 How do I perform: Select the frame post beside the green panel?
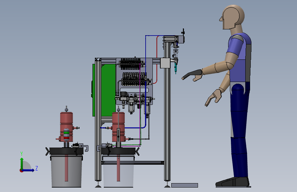click(98, 120)
